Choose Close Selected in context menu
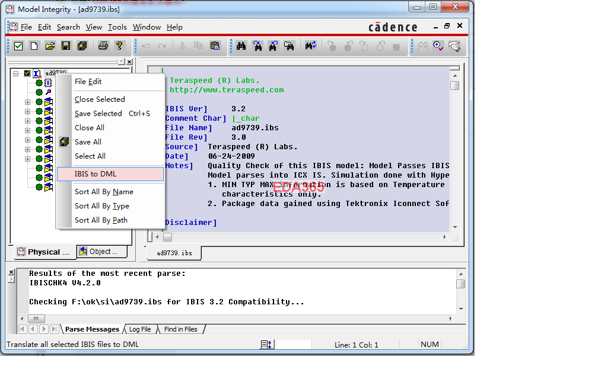The width and height of the screenshot is (598, 373). [x=110, y=99]
